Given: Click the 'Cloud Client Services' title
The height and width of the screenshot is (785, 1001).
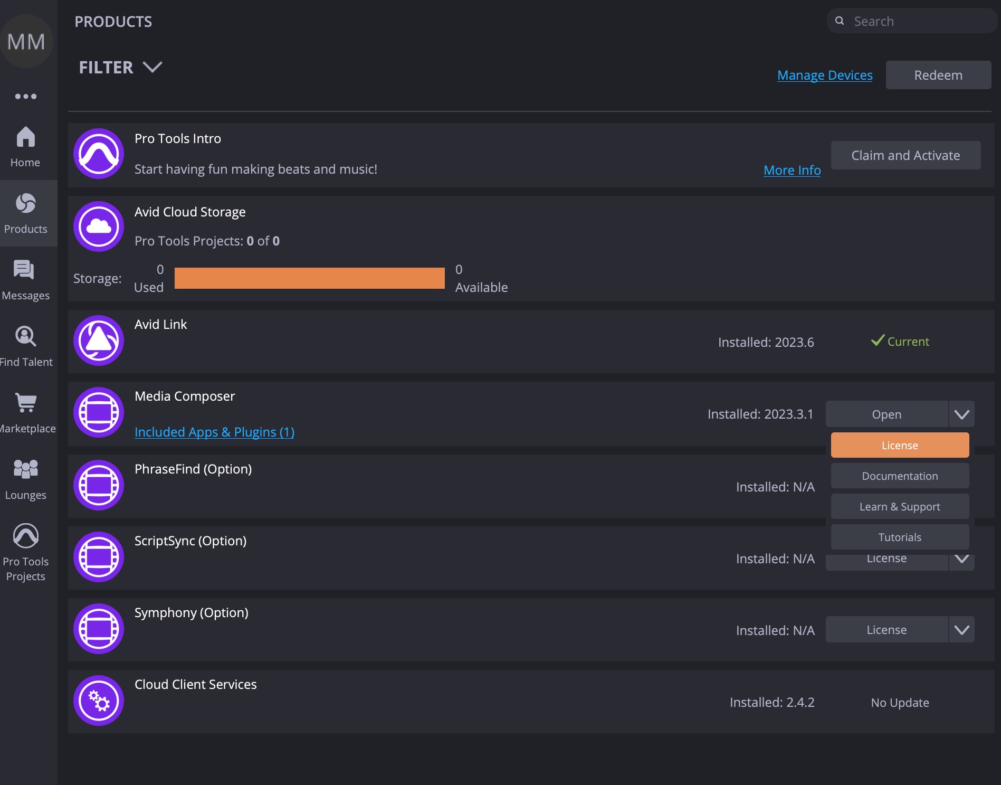Looking at the screenshot, I should pyautogui.click(x=196, y=684).
